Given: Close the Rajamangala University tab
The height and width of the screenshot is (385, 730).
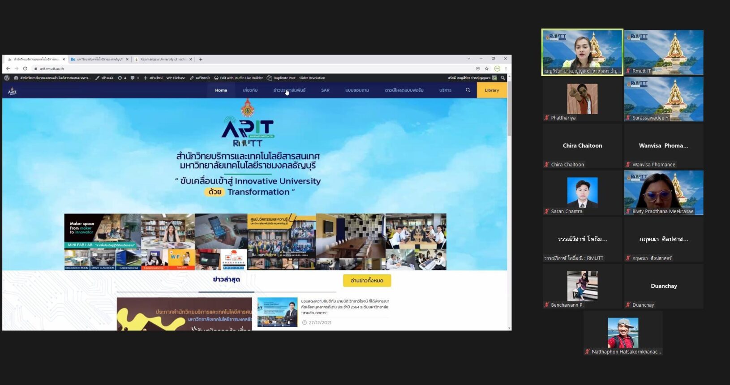Looking at the screenshot, I should [190, 59].
